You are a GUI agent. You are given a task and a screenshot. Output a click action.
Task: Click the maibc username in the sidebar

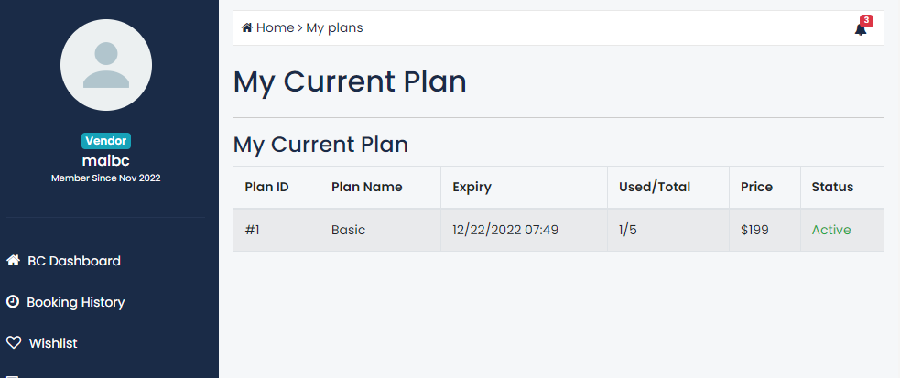click(106, 160)
